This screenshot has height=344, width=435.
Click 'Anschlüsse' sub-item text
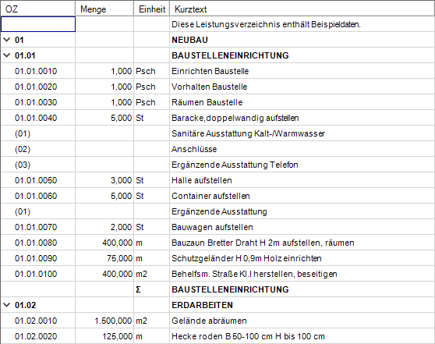[194, 149]
